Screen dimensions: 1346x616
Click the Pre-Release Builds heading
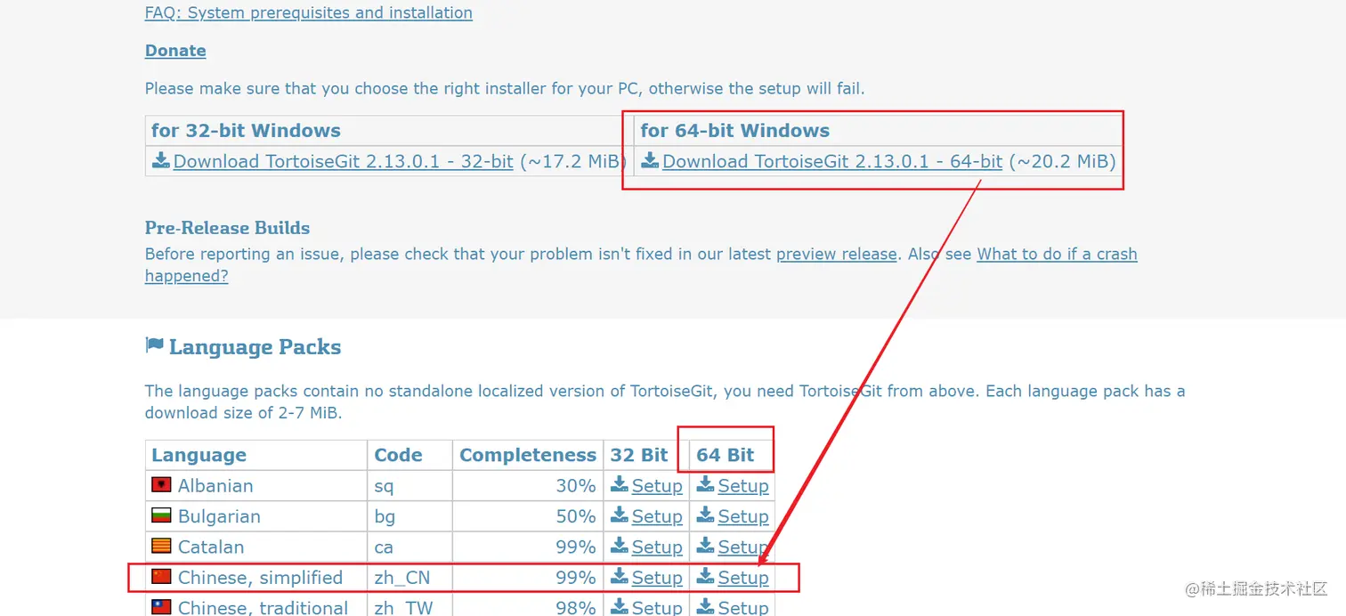(x=227, y=228)
